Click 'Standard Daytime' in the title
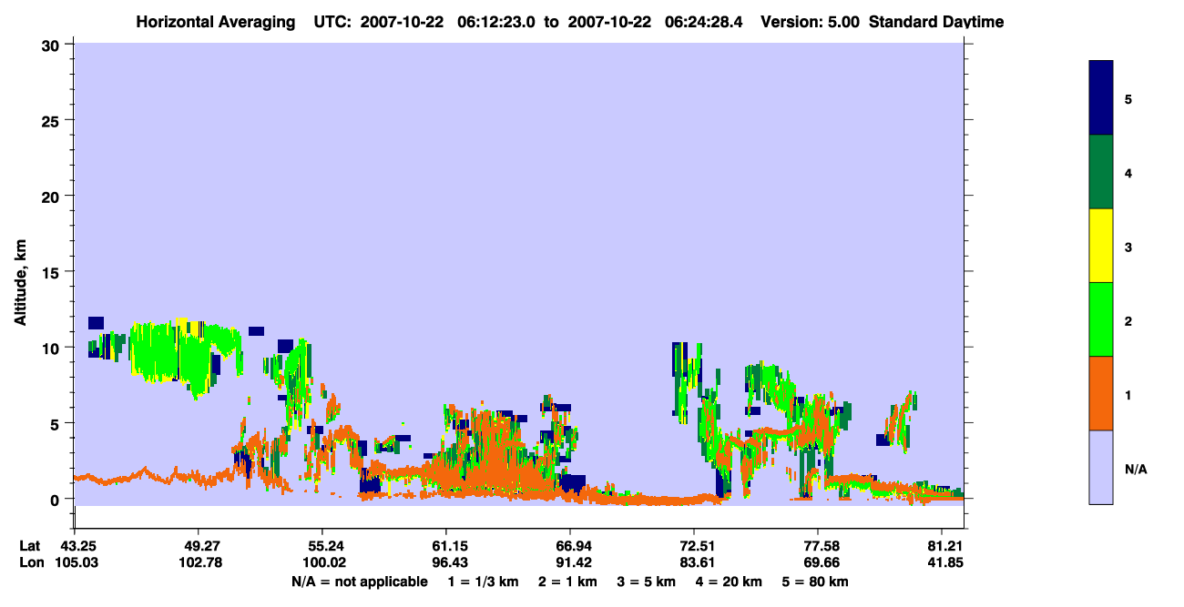This screenshot has width=1184, height=607. point(936,22)
